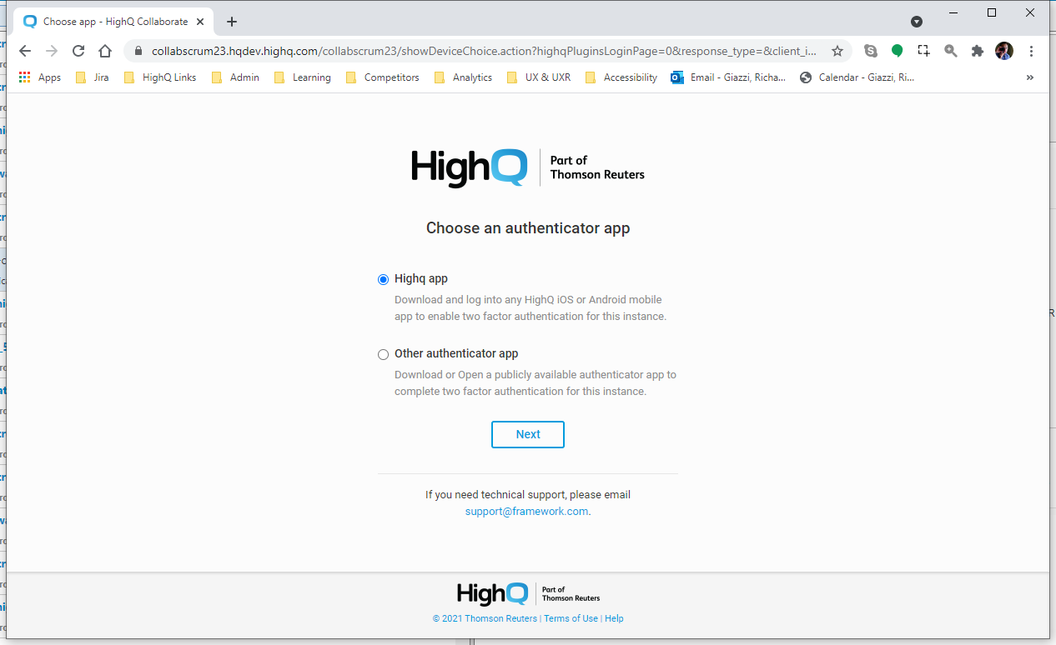Open the Admin bookmark folder
This screenshot has height=645, width=1056.
coord(235,77)
